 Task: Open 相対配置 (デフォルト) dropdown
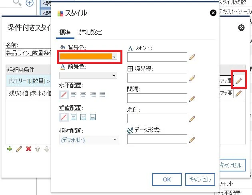click(x=89, y=140)
